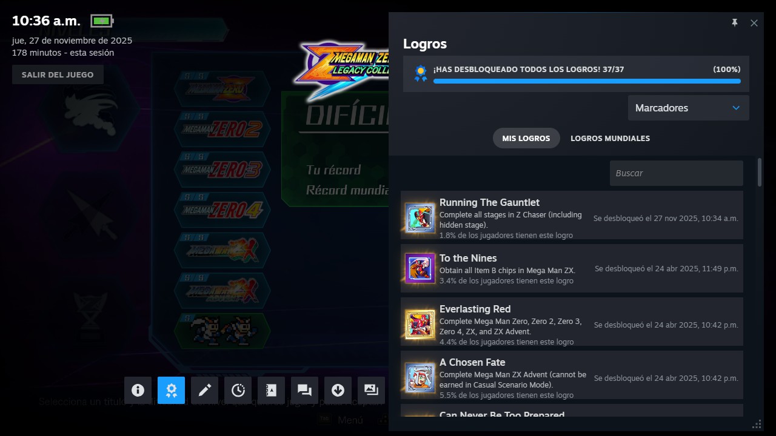Click A Chosen Fate's unlock date text

666,378
